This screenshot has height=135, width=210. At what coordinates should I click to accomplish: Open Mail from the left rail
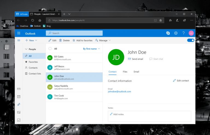coord(19,89)
